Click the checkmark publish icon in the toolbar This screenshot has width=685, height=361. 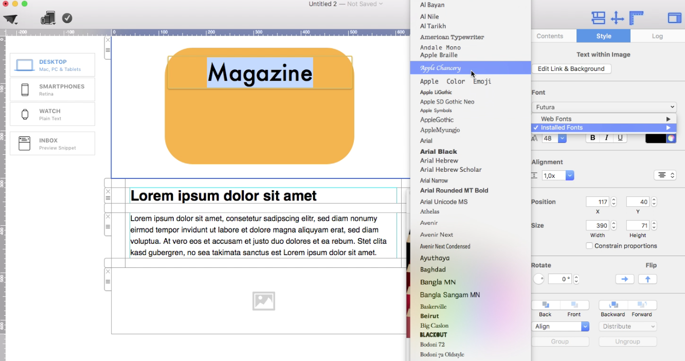[x=67, y=17]
